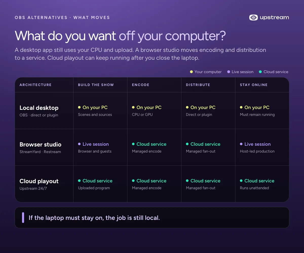Click the STAY ONLINE column header
This screenshot has width=304, height=253.
254,85
